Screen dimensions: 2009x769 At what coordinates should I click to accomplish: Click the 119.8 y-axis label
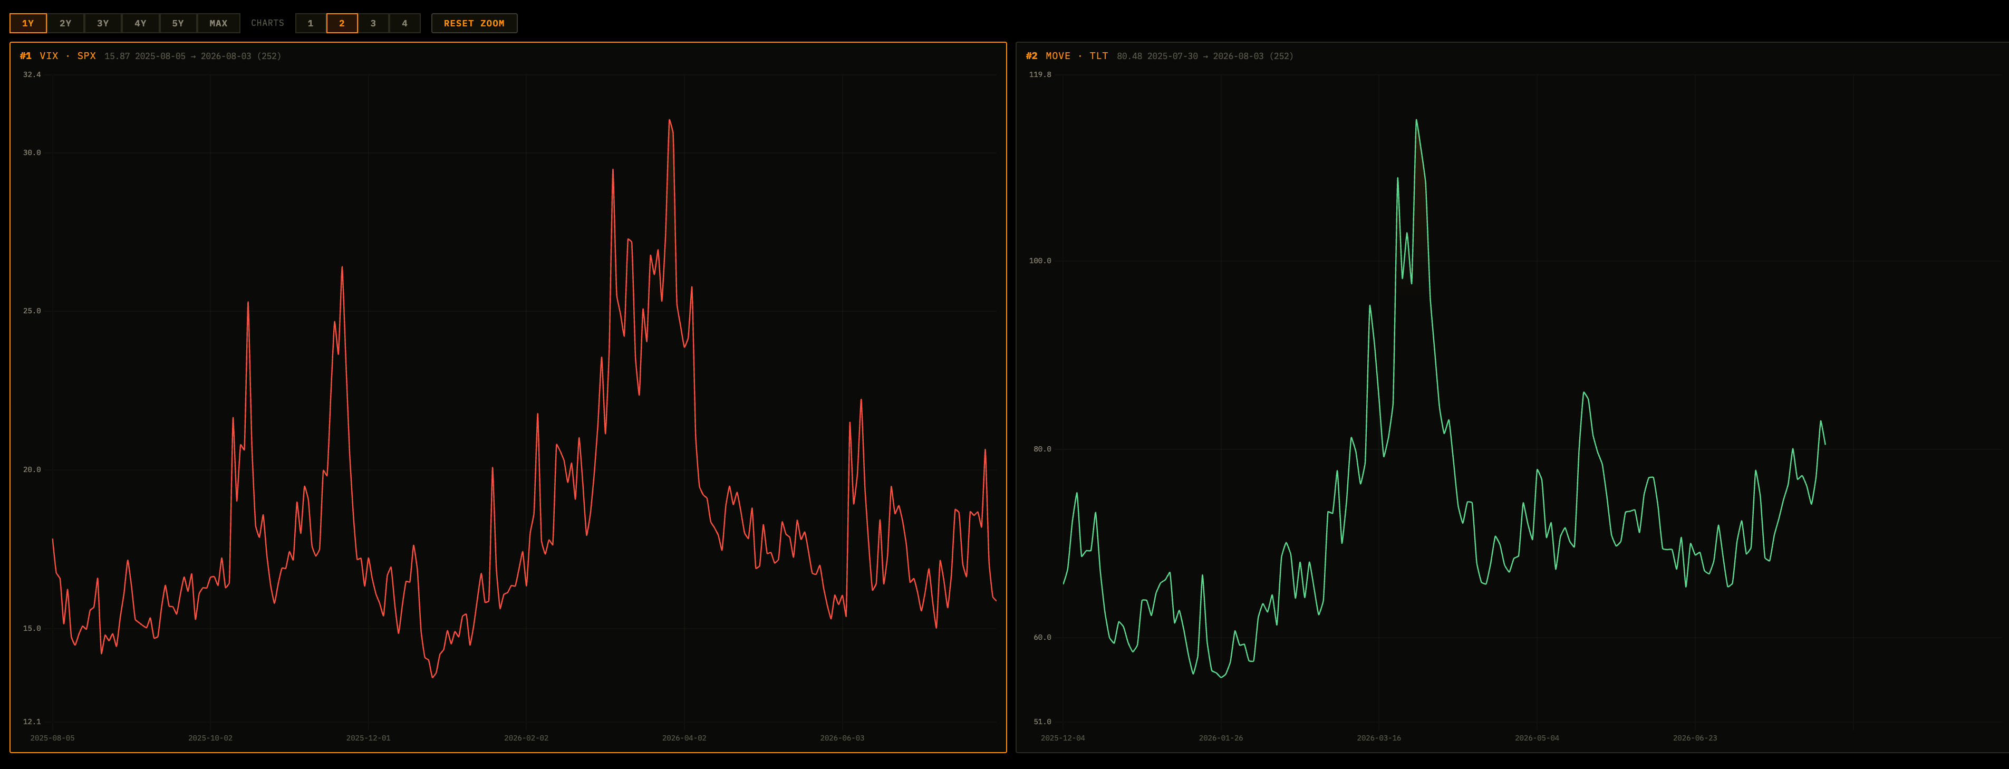1040,75
